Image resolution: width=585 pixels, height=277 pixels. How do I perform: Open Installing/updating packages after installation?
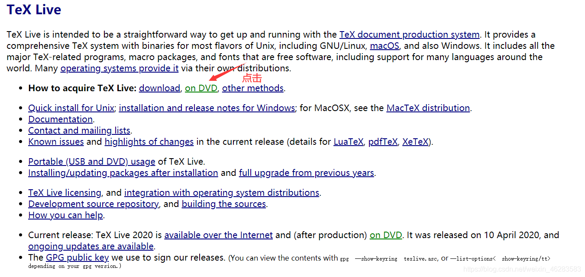pyautogui.click(x=123, y=173)
